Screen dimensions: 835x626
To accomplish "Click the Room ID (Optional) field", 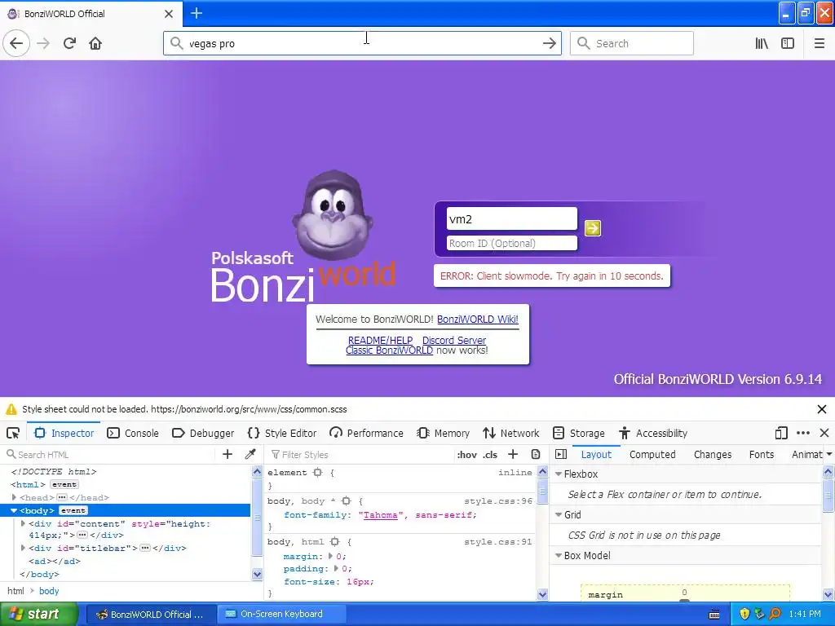I will pos(512,243).
